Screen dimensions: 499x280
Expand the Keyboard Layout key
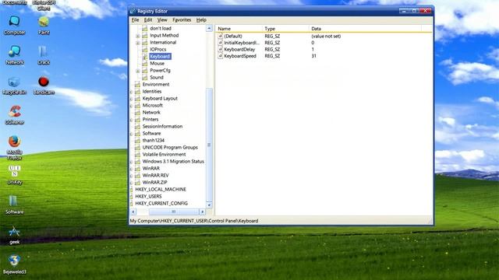pos(131,99)
